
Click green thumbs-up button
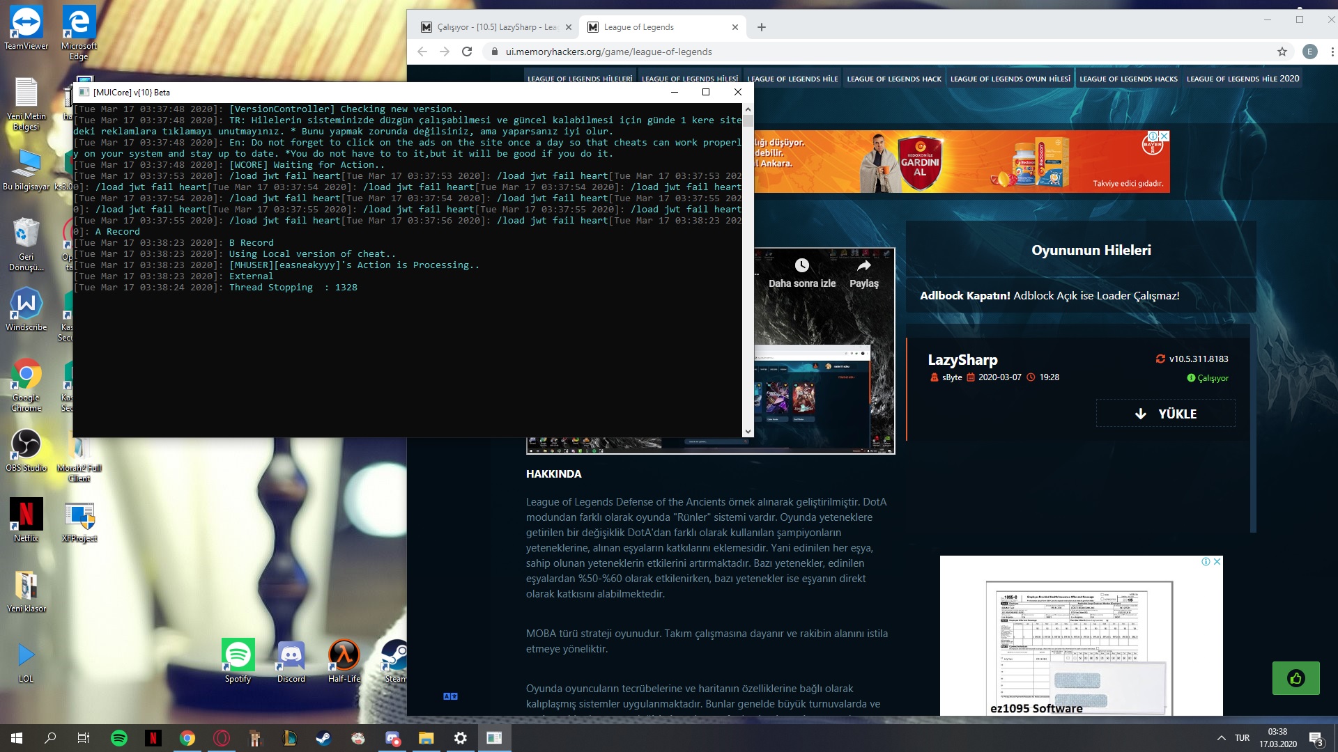(x=1296, y=678)
